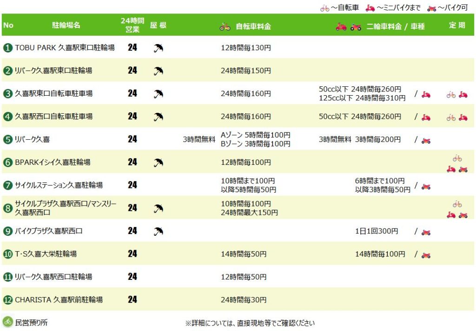Viewport: 476px width, 331px height.
Task: Select the BPARKイシイ久喜駐輪場 name
Action: pos(53,162)
